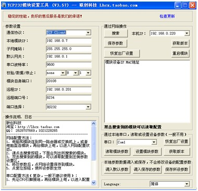Click the 保存参数 button
The width and height of the screenshot is (198, 191).
(115, 43)
